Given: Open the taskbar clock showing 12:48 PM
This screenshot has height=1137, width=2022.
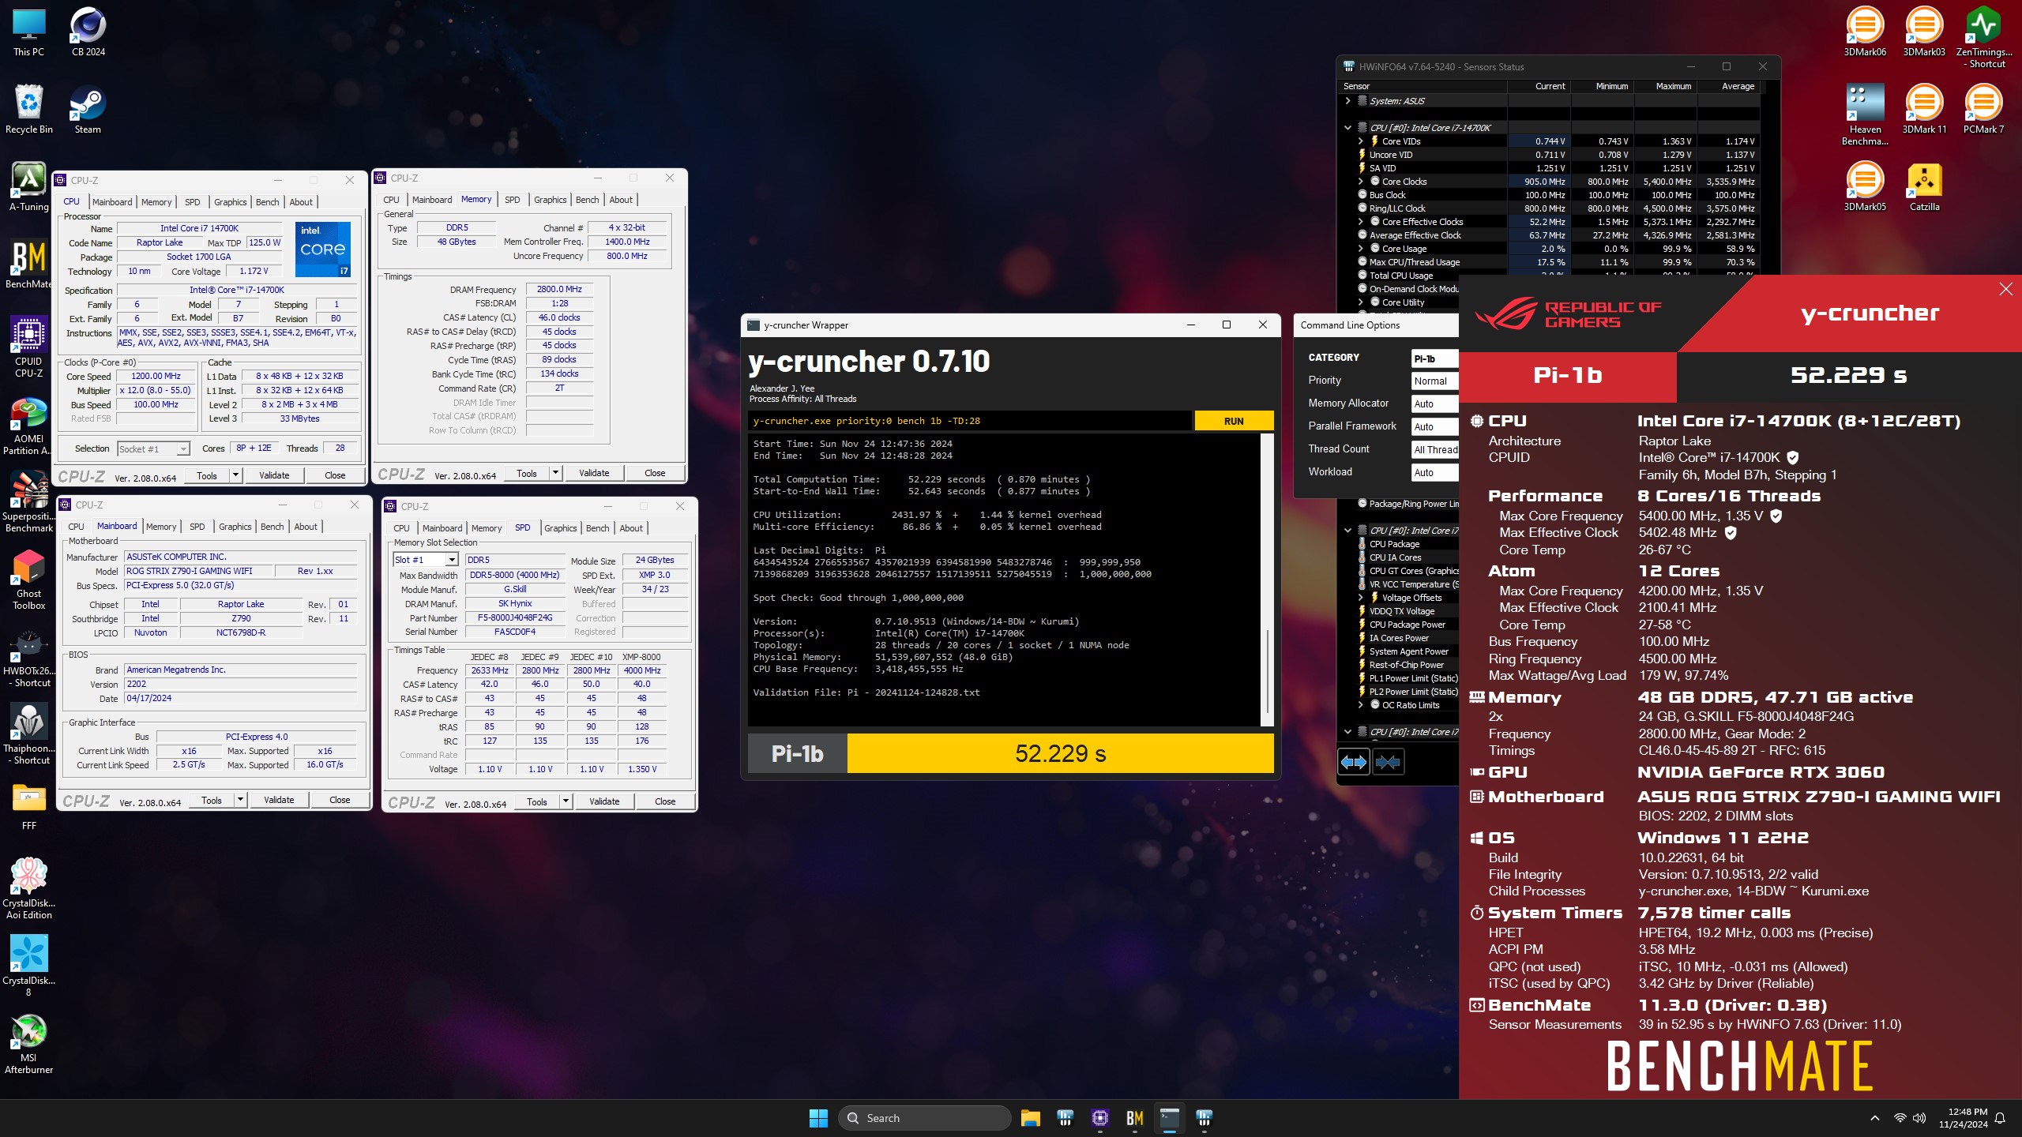Looking at the screenshot, I should tap(1962, 1117).
